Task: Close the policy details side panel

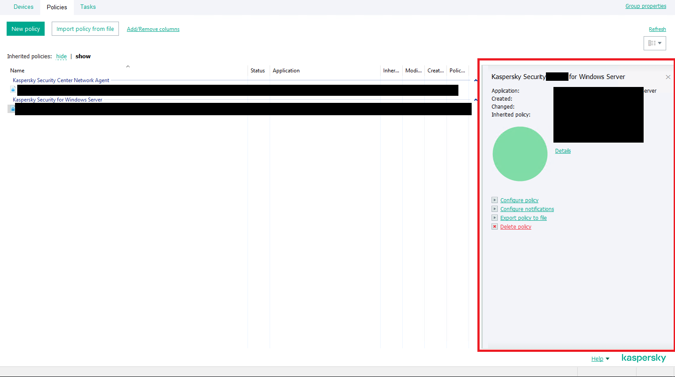Action: point(668,77)
